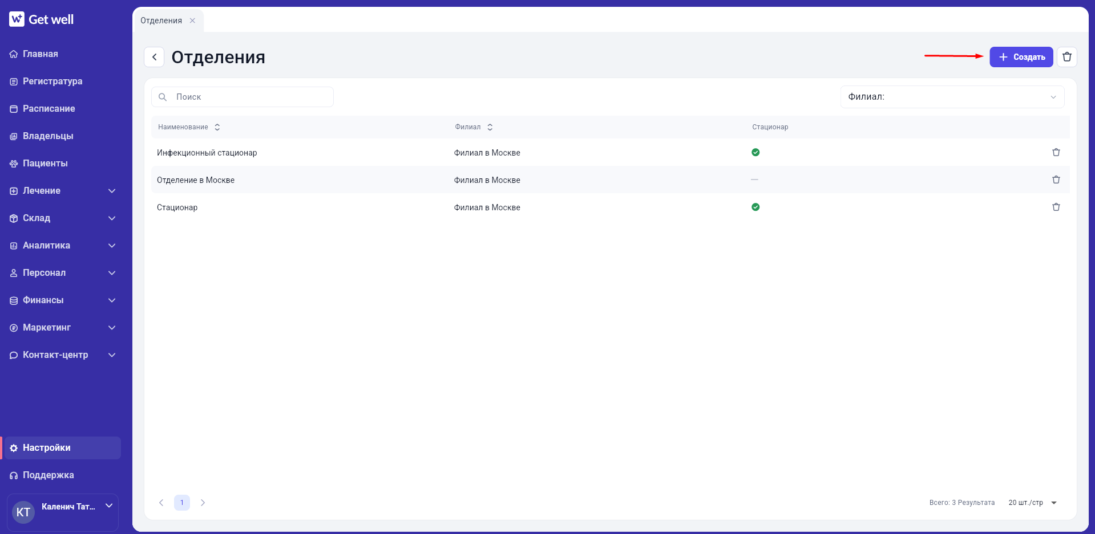Click the previous page arrow
The image size is (1095, 534).
tap(161, 503)
